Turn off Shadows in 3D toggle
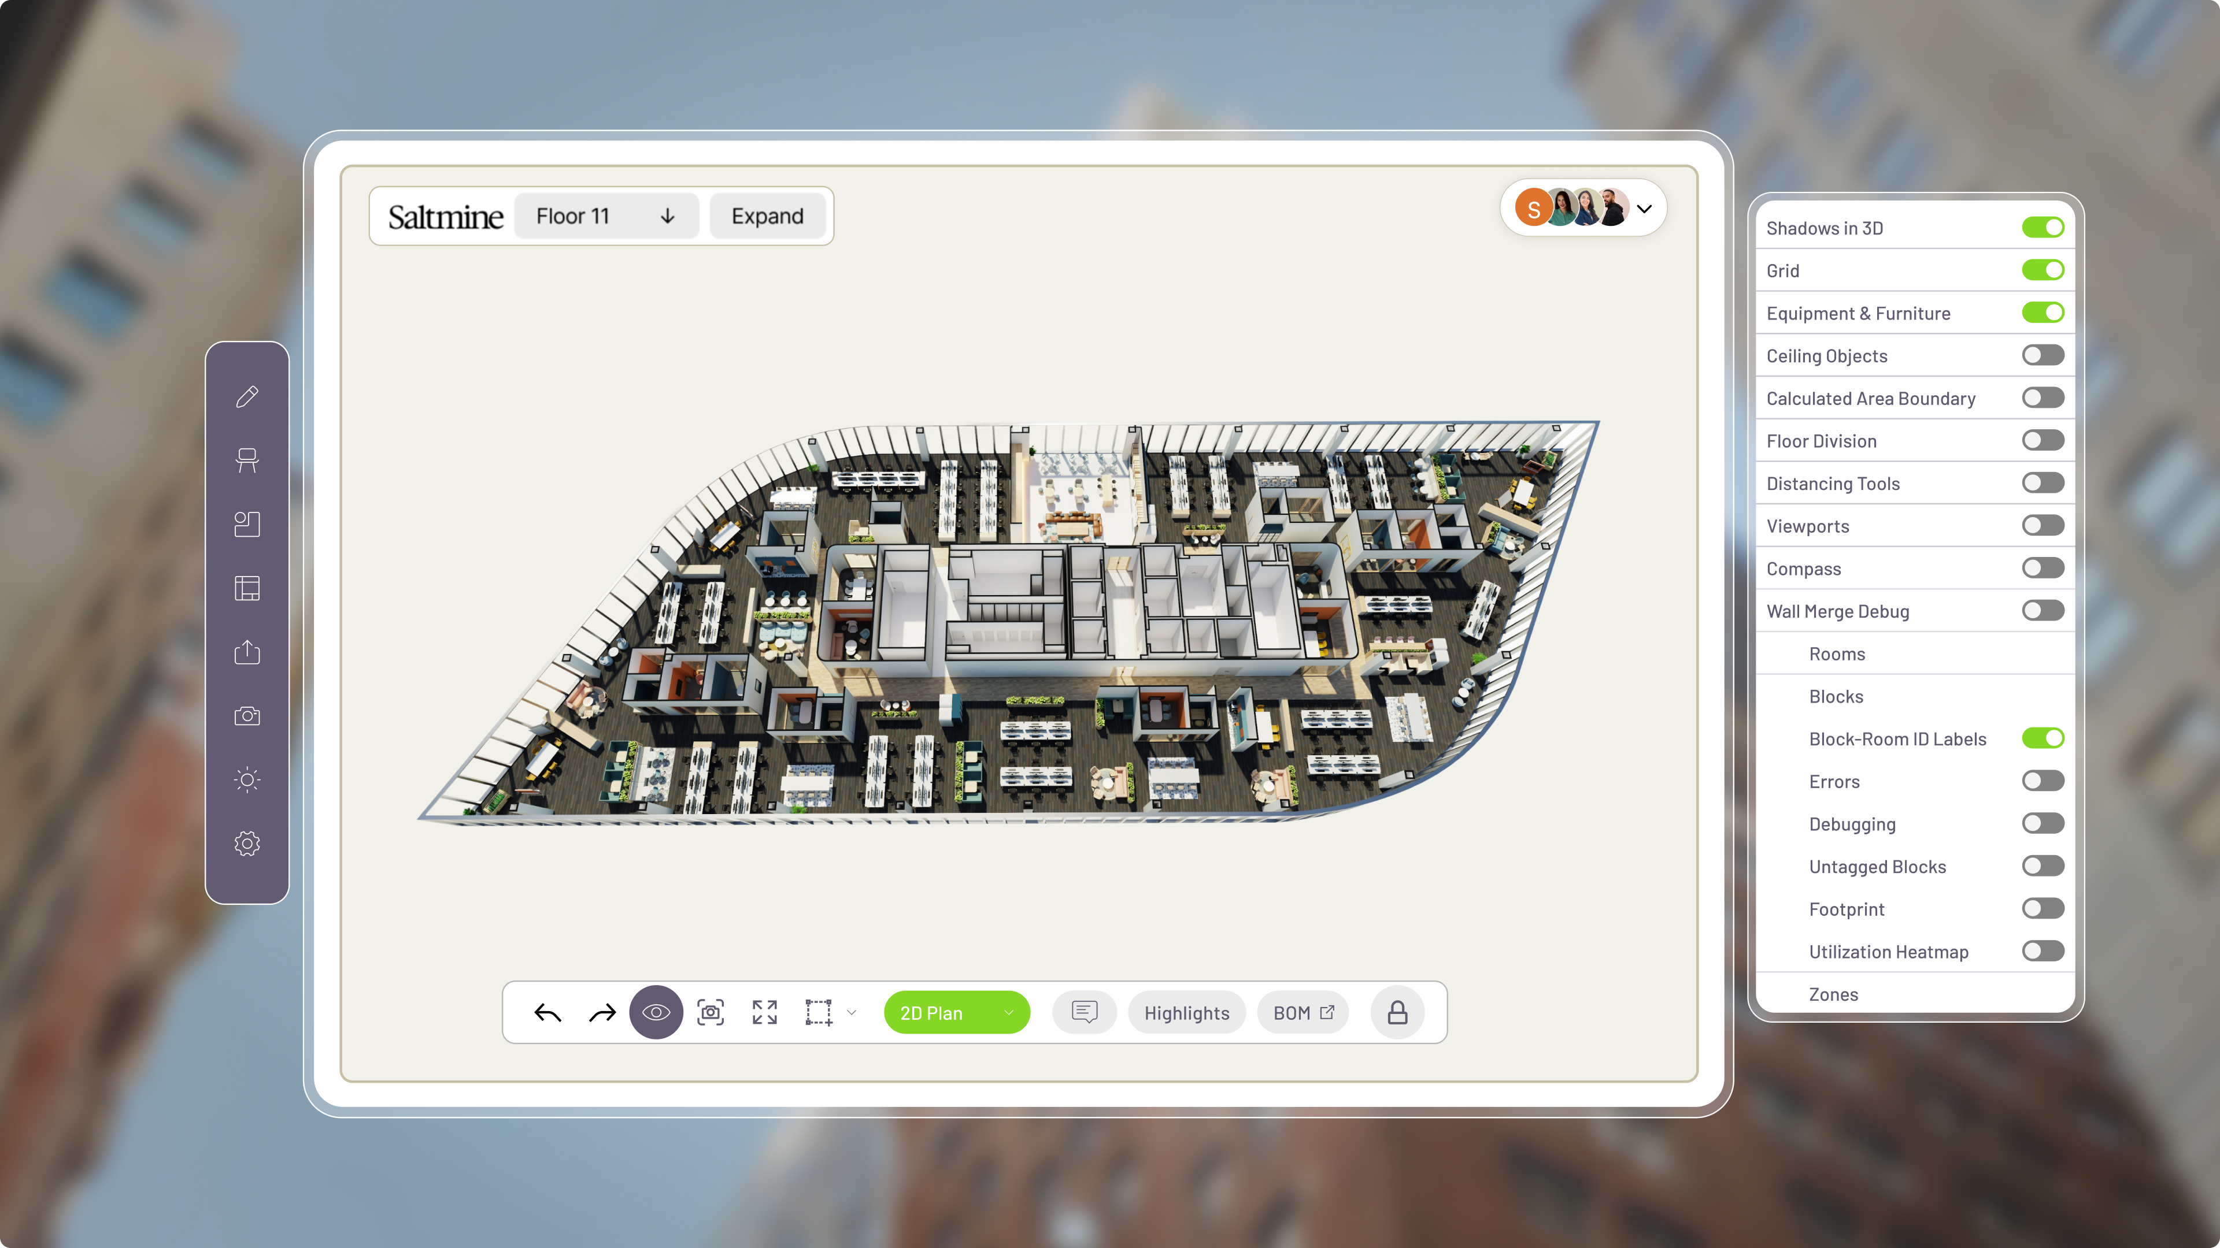The height and width of the screenshot is (1248, 2220). (2043, 228)
